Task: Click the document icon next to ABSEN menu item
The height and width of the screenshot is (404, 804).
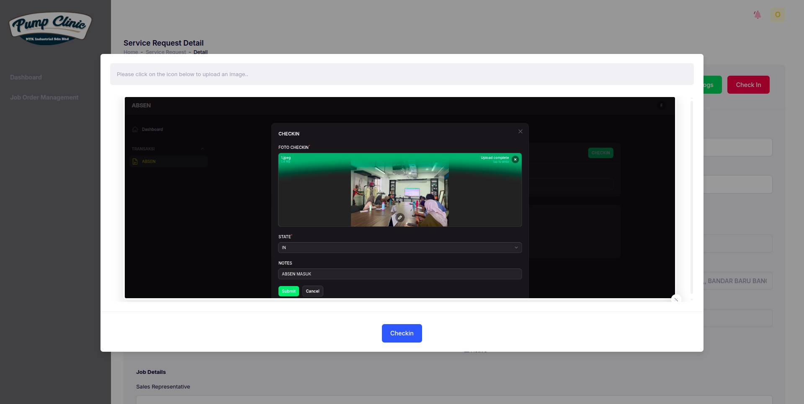Action: (135, 161)
